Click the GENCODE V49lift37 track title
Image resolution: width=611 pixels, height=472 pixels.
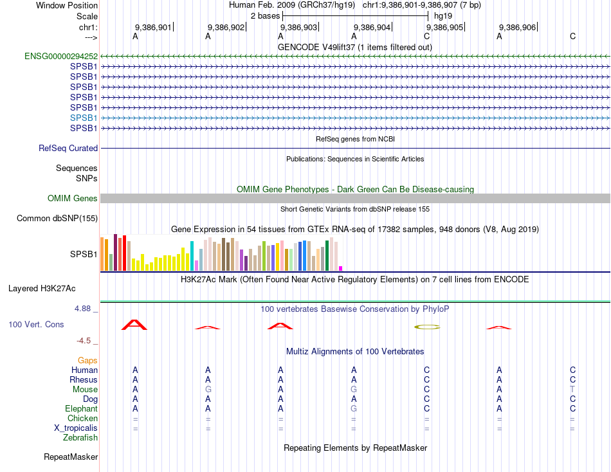pos(355,47)
